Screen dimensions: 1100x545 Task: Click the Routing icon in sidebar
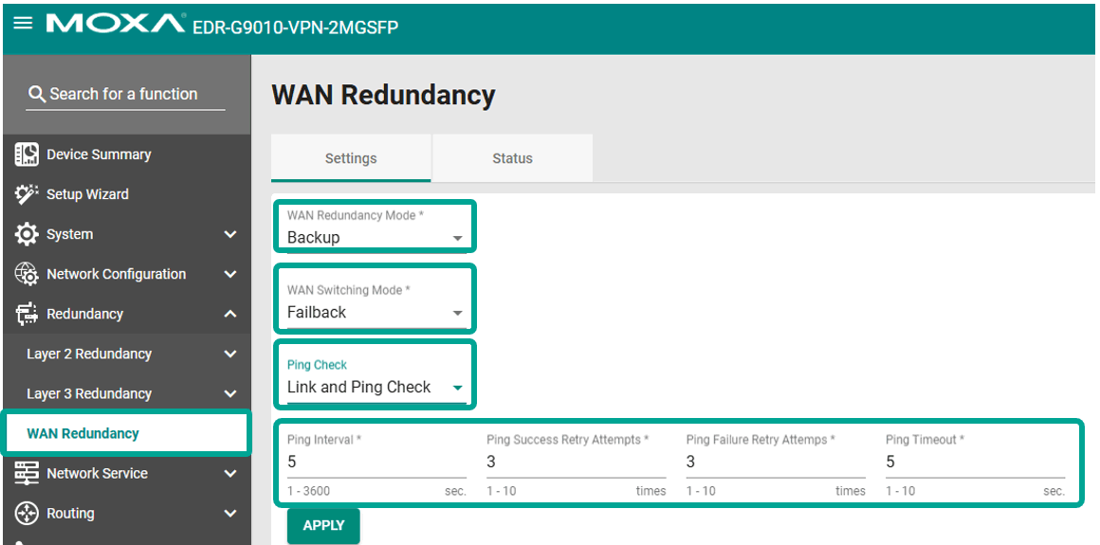click(27, 513)
